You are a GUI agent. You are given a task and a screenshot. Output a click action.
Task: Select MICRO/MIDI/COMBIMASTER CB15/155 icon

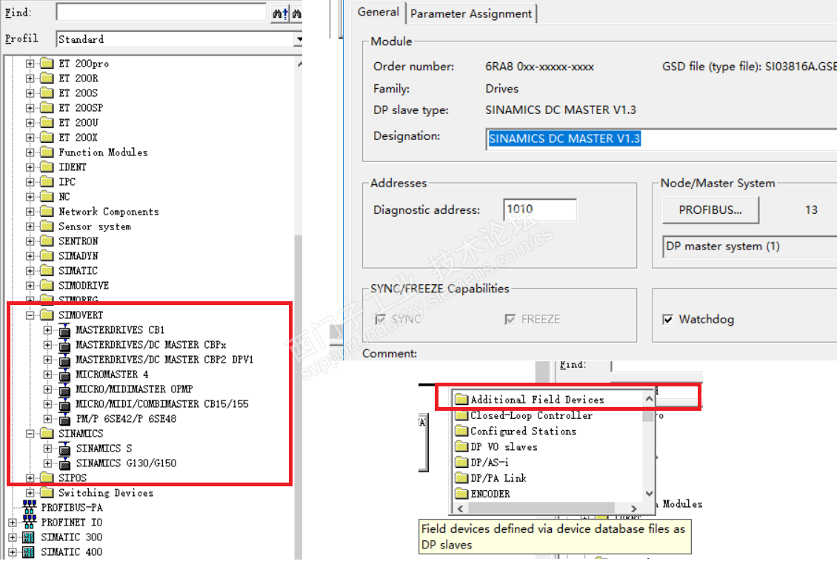click(64, 404)
